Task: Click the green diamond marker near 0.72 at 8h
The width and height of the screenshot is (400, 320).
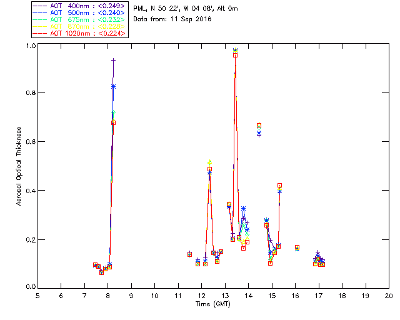Action: click(x=113, y=112)
